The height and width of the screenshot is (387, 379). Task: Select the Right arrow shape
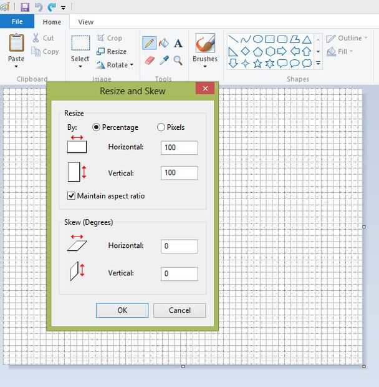click(x=282, y=51)
